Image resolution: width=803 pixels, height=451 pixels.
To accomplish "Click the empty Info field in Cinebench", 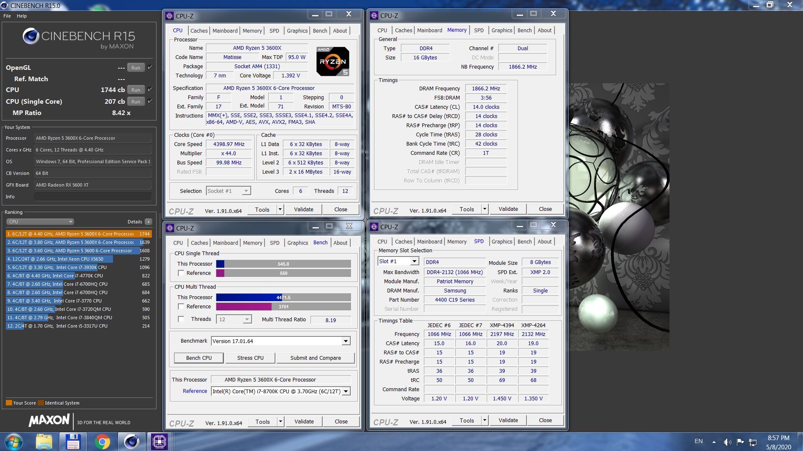I will 93,197.
